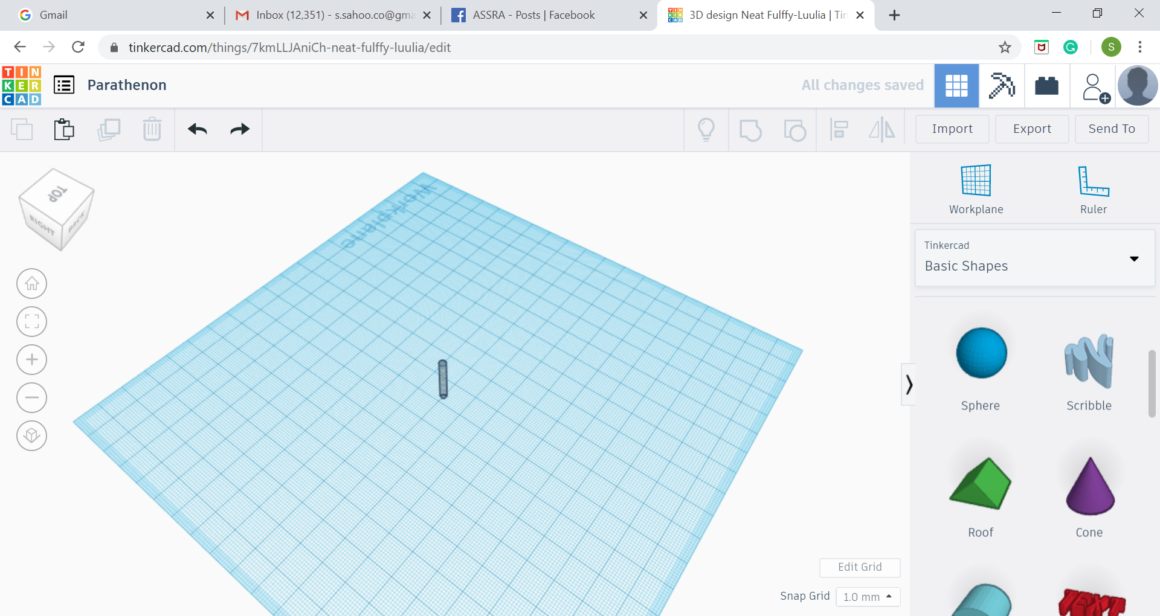Click the Parathenon design name
This screenshot has height=616, width=1160.
tap(127, 85)
